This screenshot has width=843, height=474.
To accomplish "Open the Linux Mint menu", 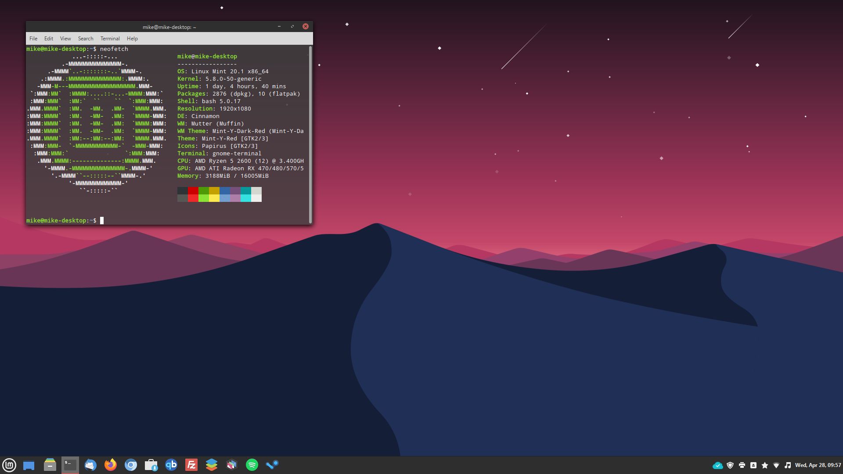I will point(9,465).
